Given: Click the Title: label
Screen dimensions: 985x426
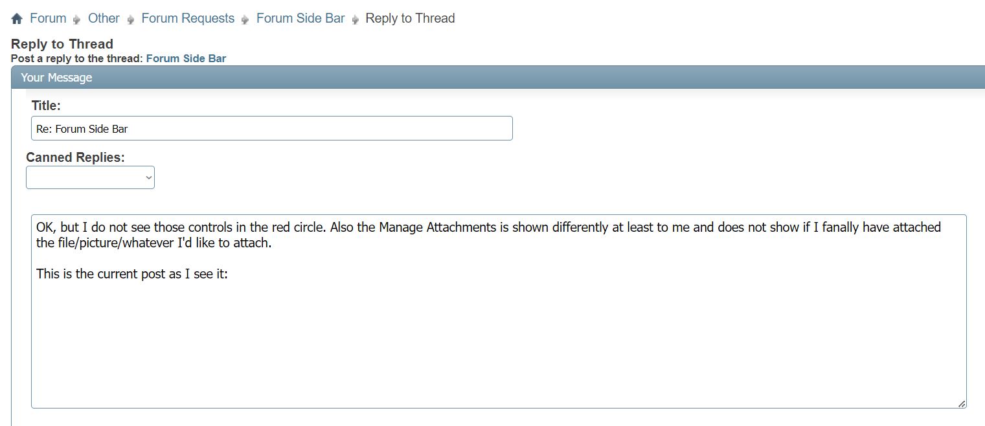Looking at the screenshot, I should (x=46, y=106).
